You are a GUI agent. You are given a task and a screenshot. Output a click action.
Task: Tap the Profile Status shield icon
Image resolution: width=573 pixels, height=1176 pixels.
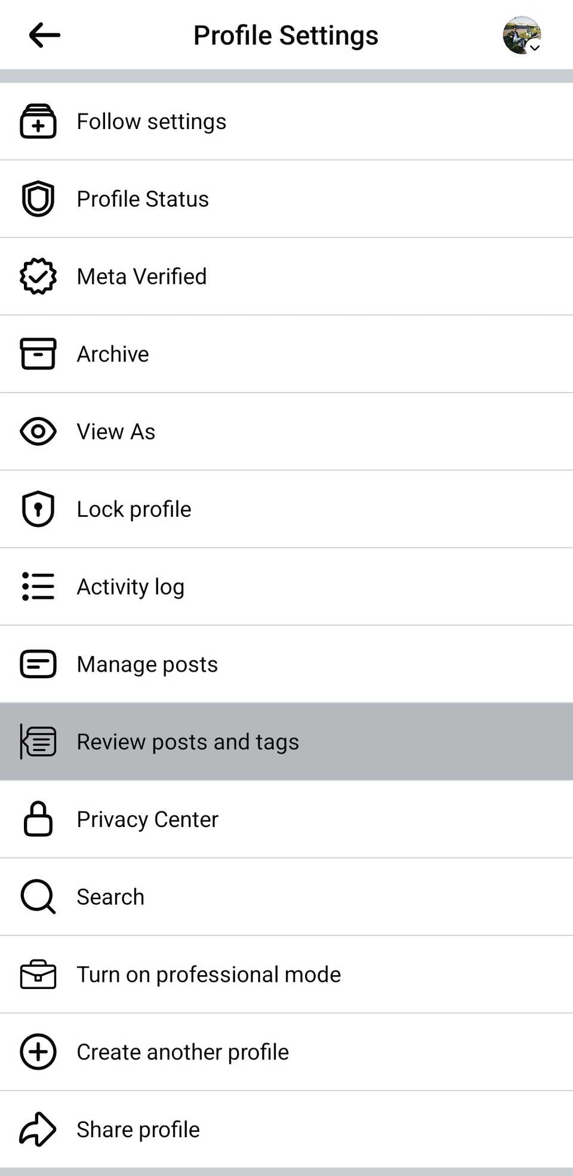click(38, 199)
